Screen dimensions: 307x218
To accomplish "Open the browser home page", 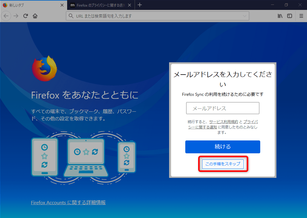I will pyautogui.click(x=35, y=16).
